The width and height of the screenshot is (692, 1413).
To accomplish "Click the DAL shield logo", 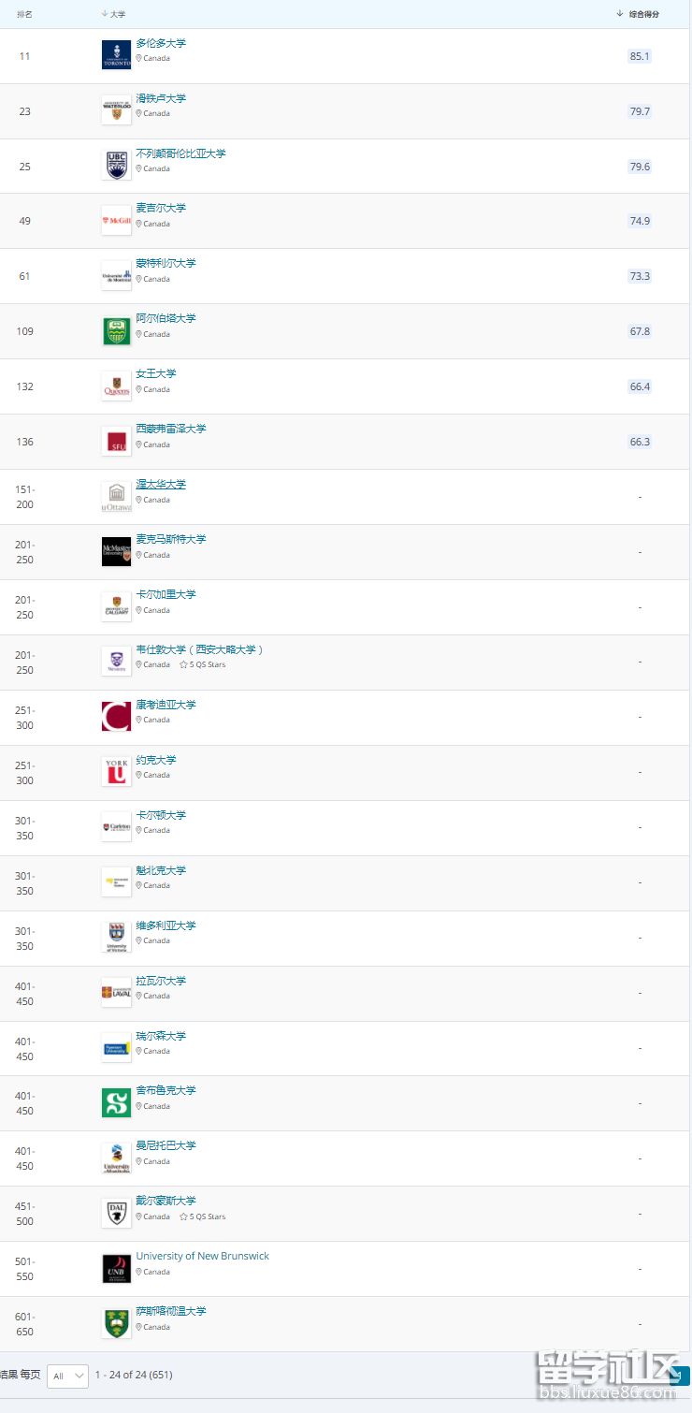I will click(x=116, y=1213).
